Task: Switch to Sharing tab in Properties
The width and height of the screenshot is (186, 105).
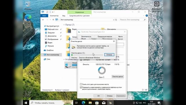Action: coord(120,39)
